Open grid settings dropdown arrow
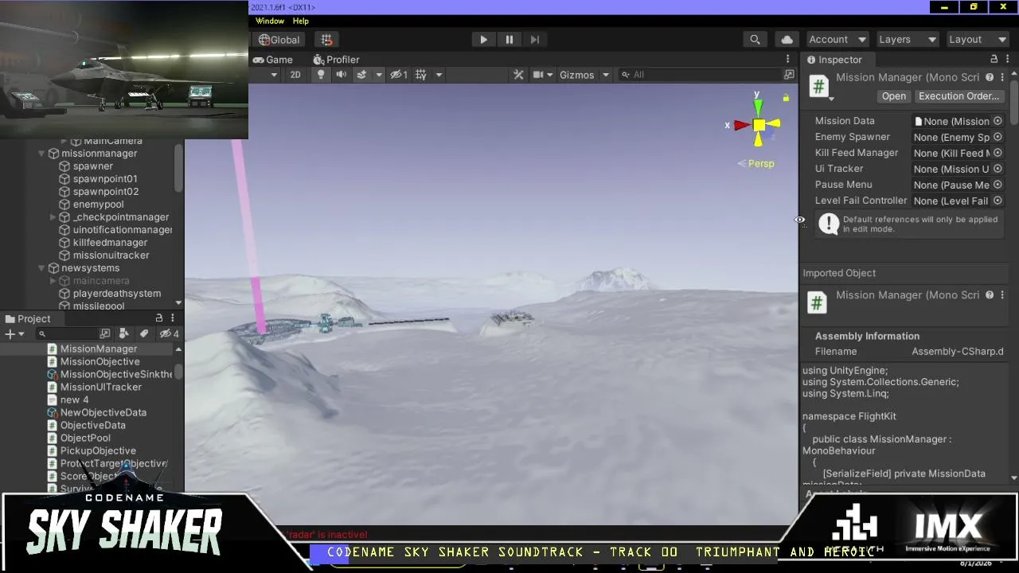1019x573 pixels. [439, 75]
